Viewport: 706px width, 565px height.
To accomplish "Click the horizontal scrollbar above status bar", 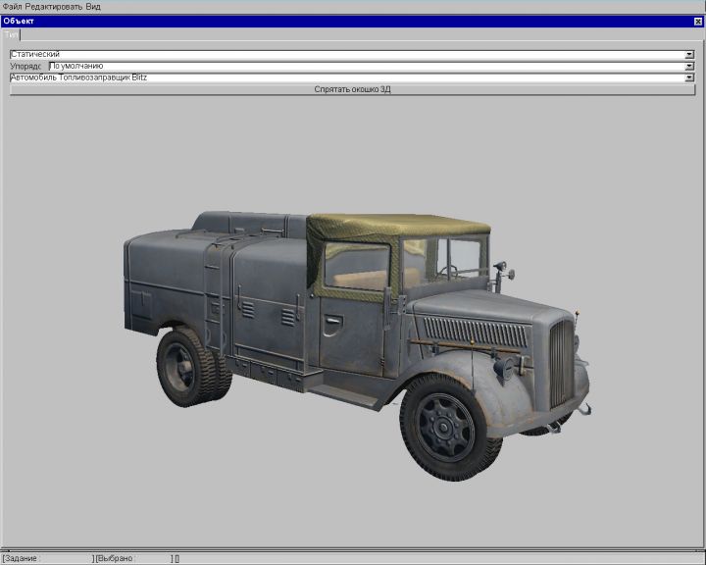I will [353, 550].
